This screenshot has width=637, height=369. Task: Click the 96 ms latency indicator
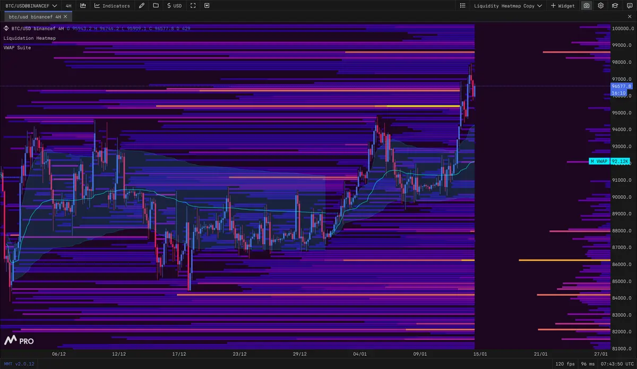589,364
